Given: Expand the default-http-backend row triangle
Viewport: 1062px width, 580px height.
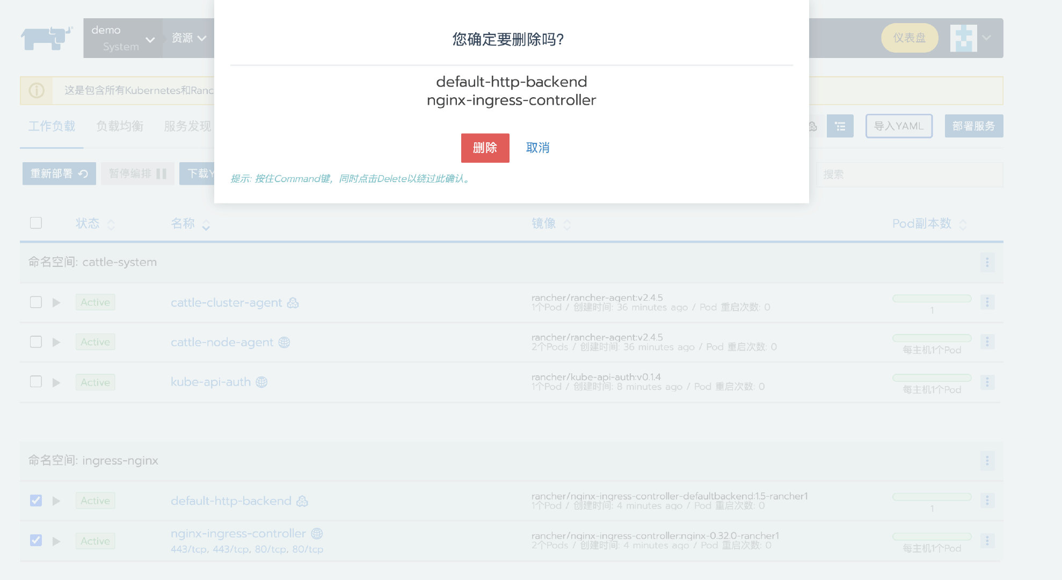Looking at the screenshot, I should point(56,501).
